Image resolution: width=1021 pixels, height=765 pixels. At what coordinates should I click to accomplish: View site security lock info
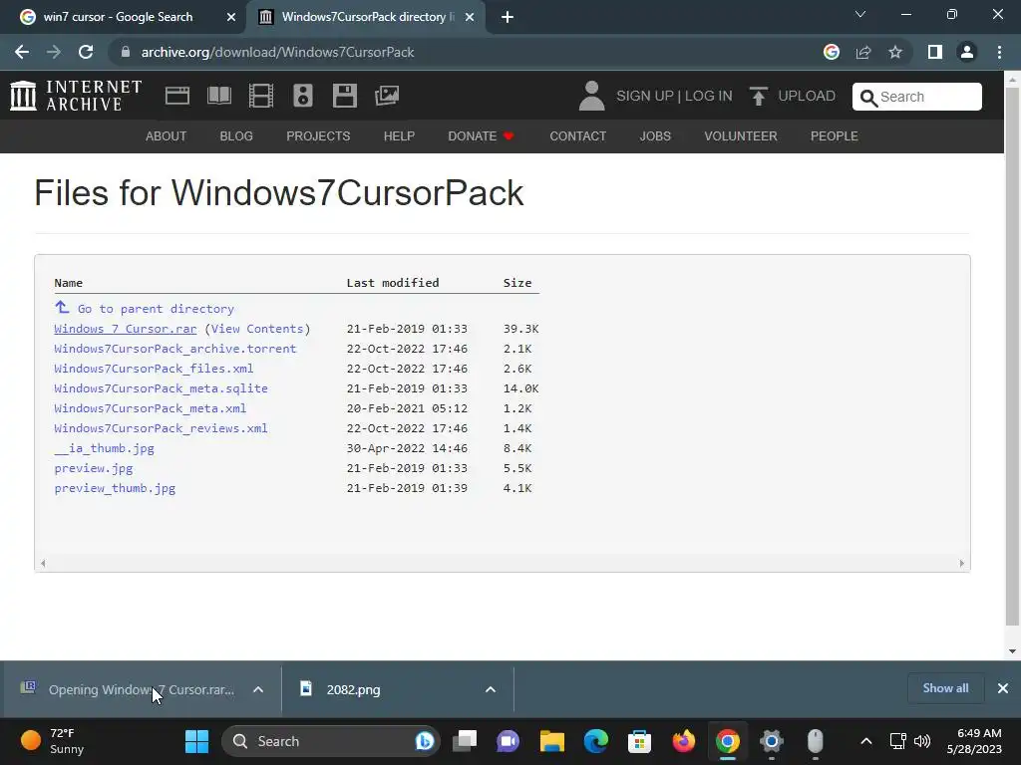point(126,52)
